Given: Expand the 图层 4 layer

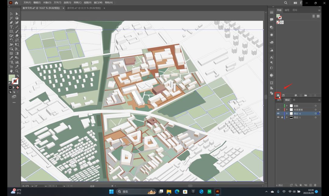Looking at the screenshot, I should click(287, 113).
